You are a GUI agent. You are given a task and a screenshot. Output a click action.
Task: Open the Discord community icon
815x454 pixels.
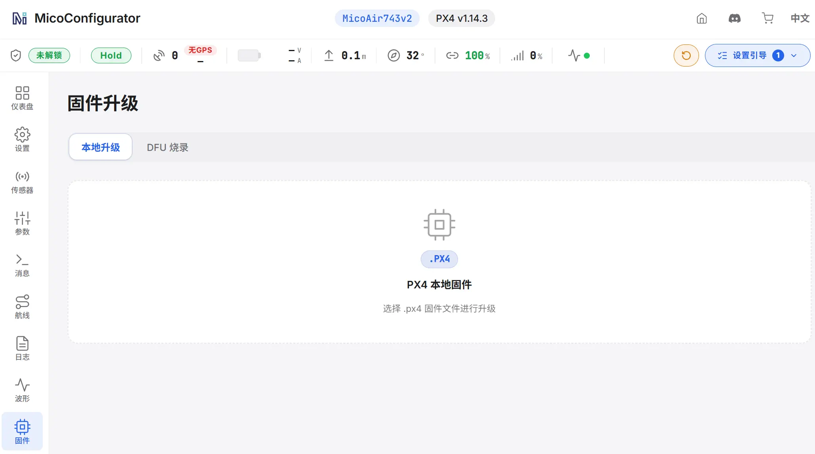[x=735, y=18]
